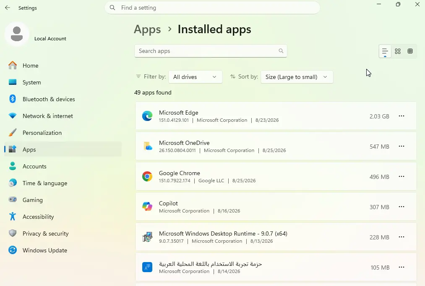Click the Find a setting search box
Image resolution: width=425 pixels, height=286 pixels.
click(x=212, y=8)
